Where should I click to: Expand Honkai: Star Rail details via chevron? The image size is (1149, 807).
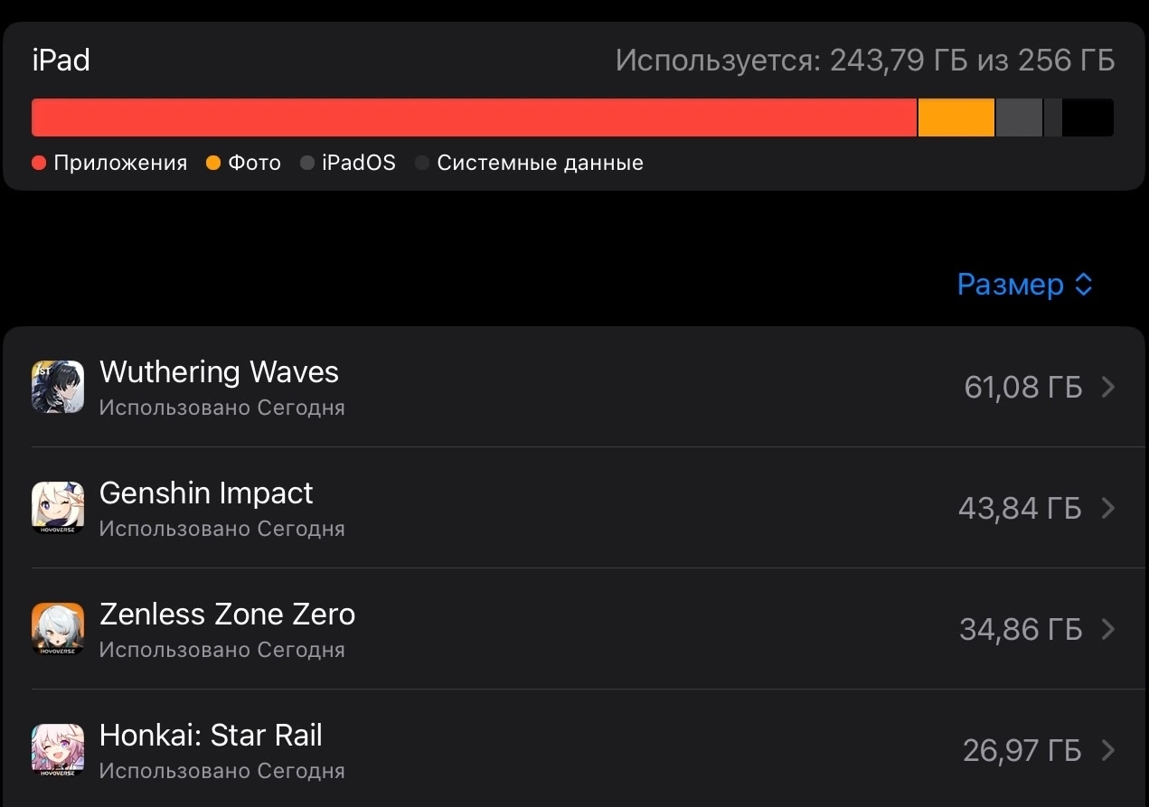1108,750
